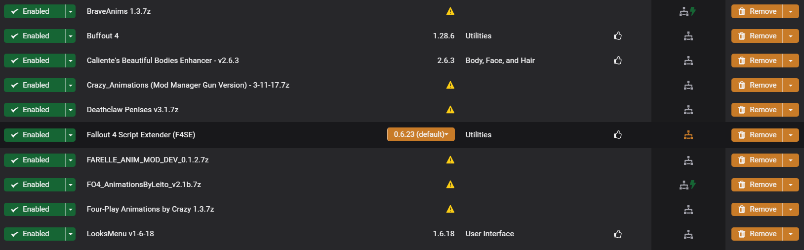Disable the LooksMenu v1-6-18 mod
Viewport: 804px width, 250px height.
[x=35, y=234]
